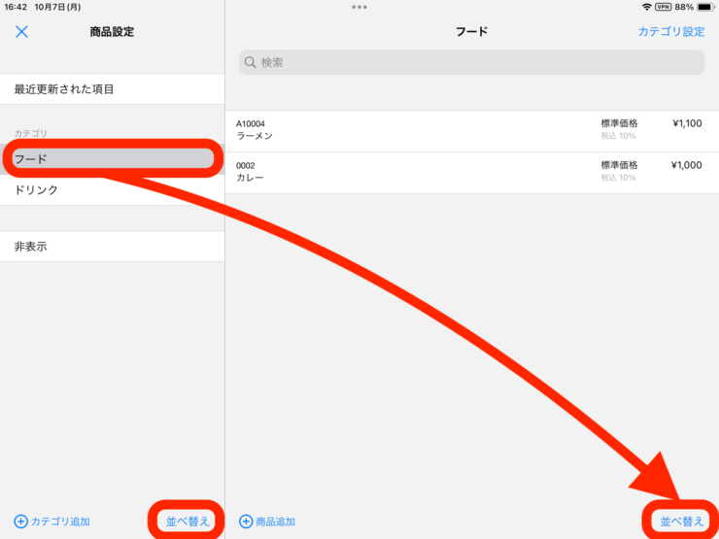Screen dimensions: 719x539
Task: Tap the ¥1,100 price value
Action: coord(687,123)
